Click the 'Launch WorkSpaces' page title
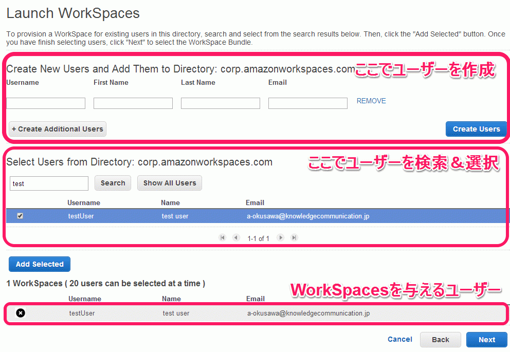 click(73, 13)
